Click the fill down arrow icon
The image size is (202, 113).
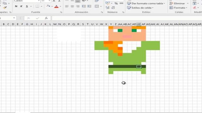(x=194, y=3)
